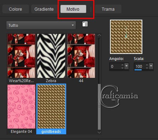Click the goldbeads label text
The height and width of the screenshot is (140, 158).
point(51,131)
